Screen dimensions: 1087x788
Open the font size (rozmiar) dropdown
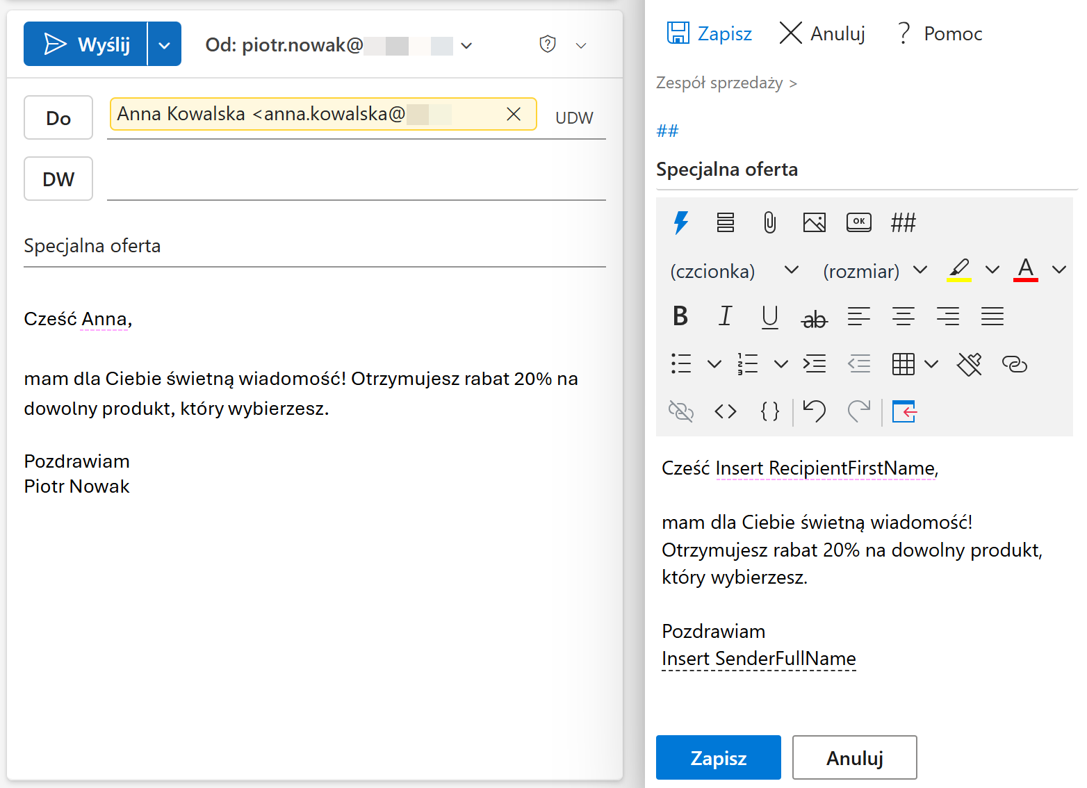pyautogui.click(x=874, y=270)
